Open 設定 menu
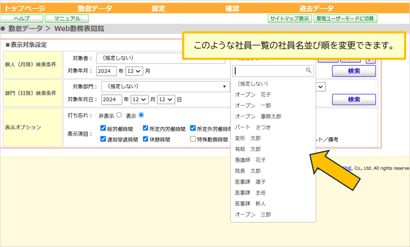The height and width of the screenshot is (247, 410). click(x=158, y=9)
